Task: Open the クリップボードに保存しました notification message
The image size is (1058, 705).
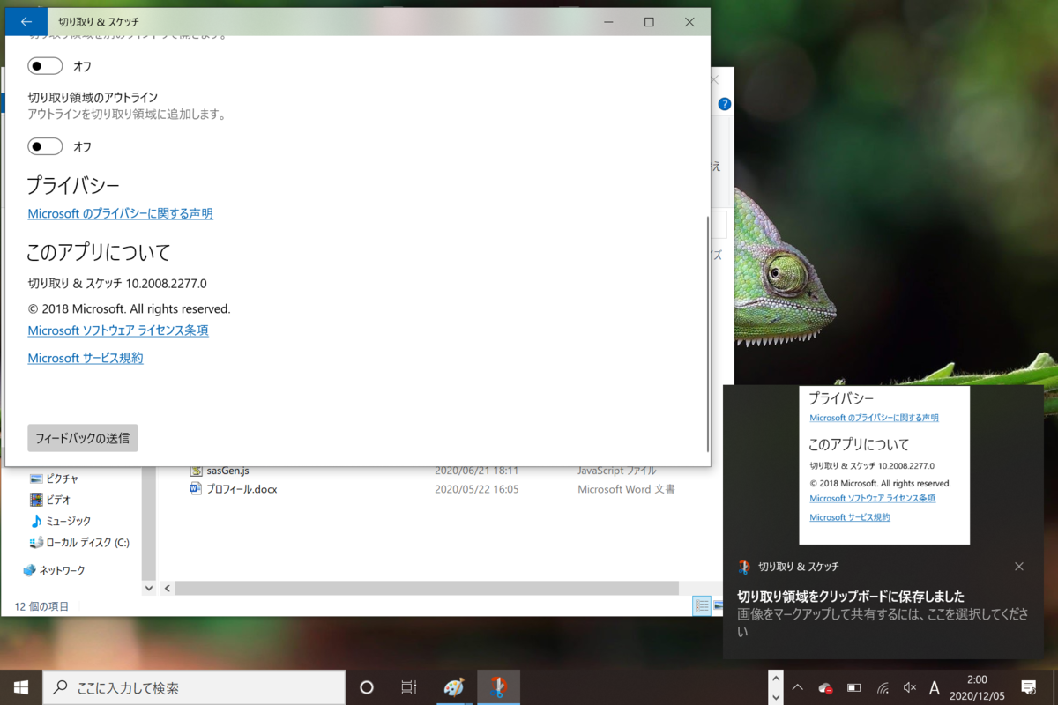Action: click(850, 596)
